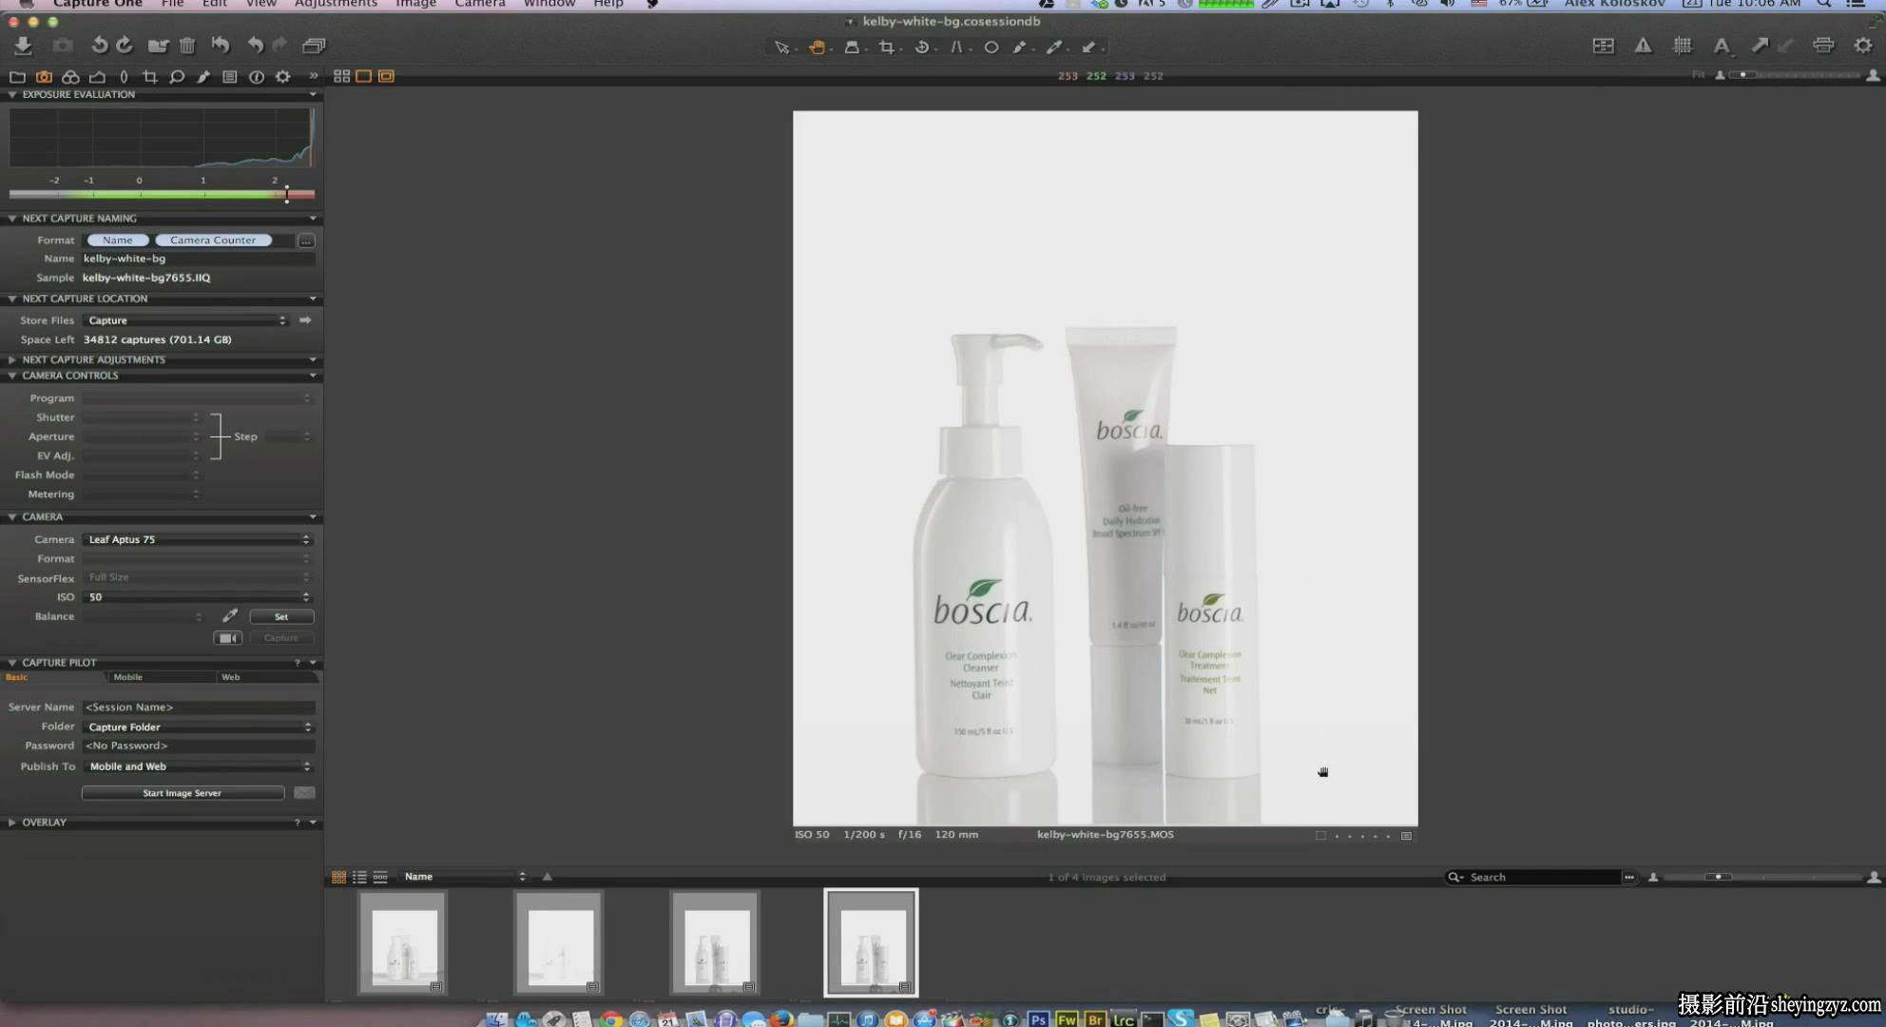Open the capture pilot Folder dropdown

point(198,727)
